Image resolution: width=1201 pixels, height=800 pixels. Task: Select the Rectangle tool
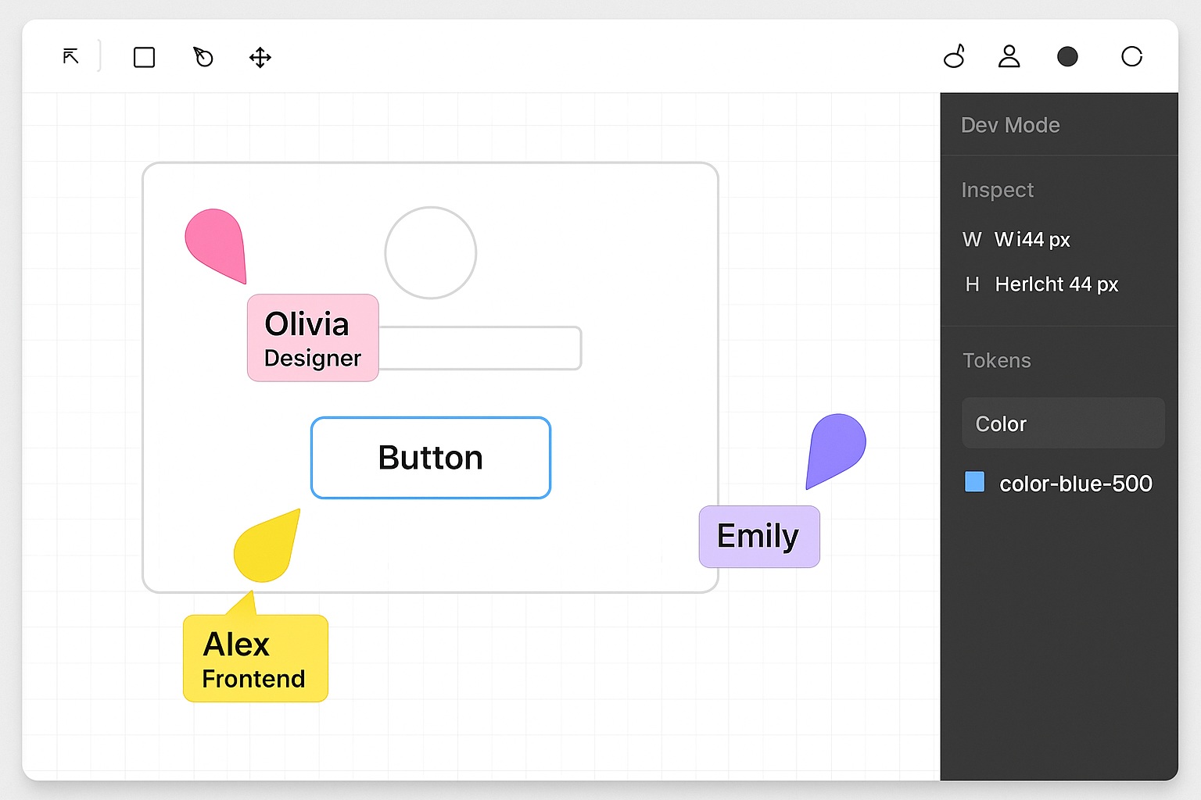144,57
